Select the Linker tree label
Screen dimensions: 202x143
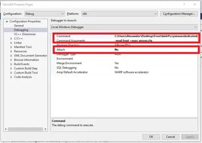click(x=18, y=43)
